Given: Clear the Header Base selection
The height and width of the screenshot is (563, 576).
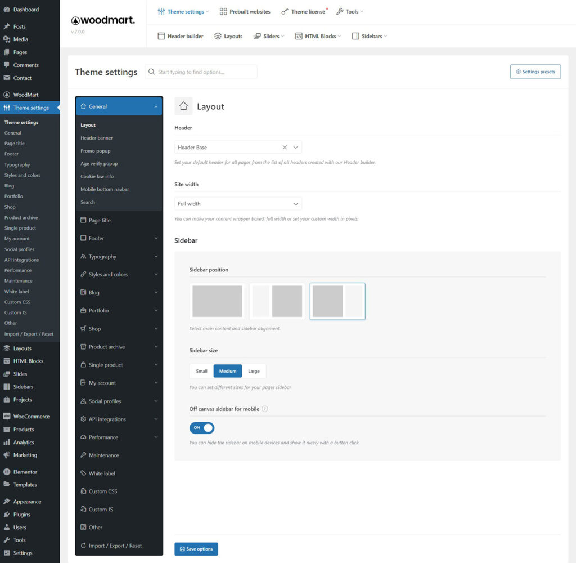Looking at the screenshot, I should [285, 148].
